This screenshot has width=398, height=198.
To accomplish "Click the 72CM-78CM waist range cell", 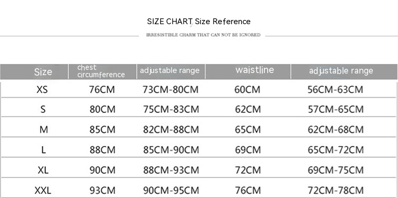I will 336,191.
